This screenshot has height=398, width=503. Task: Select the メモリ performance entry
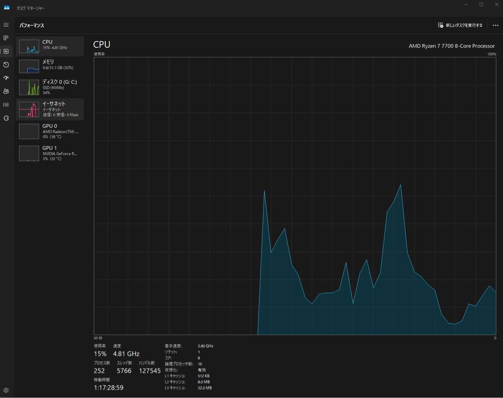pyautogui.click(x=50, y=66)
